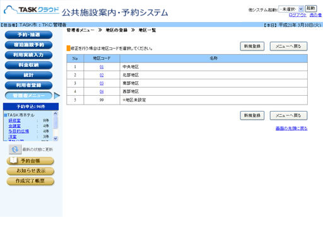Viewport: 323px width, 242px height.
Task: Open the 料金収納 menu
Action: (28, 65)
